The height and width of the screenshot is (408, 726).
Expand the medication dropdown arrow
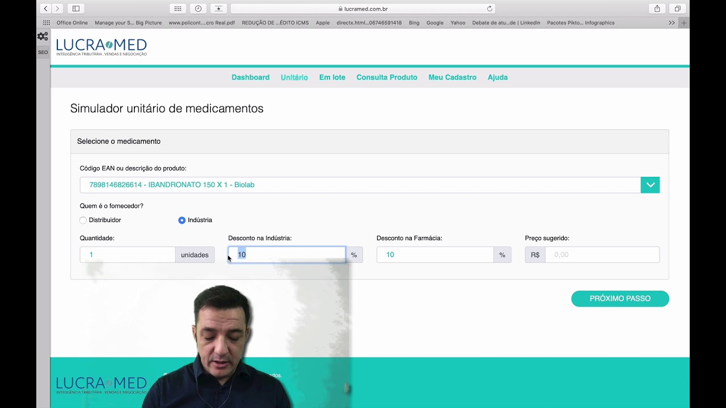(650, 185)
